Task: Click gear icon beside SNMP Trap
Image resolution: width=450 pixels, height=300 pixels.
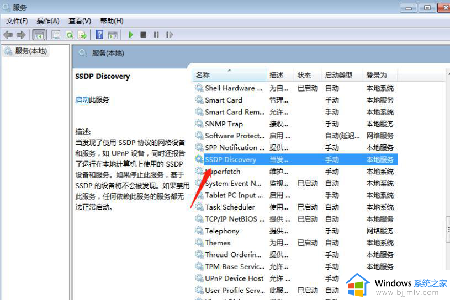Action: 199,124
